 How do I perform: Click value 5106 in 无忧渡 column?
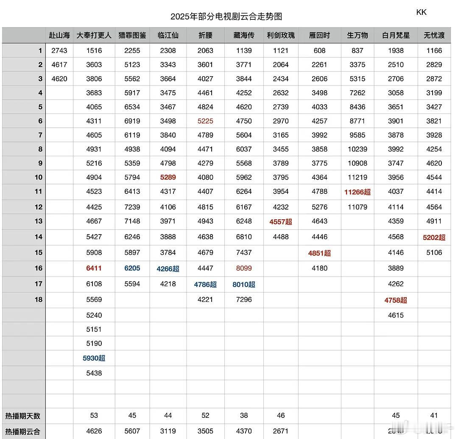[x=434, y=252]
